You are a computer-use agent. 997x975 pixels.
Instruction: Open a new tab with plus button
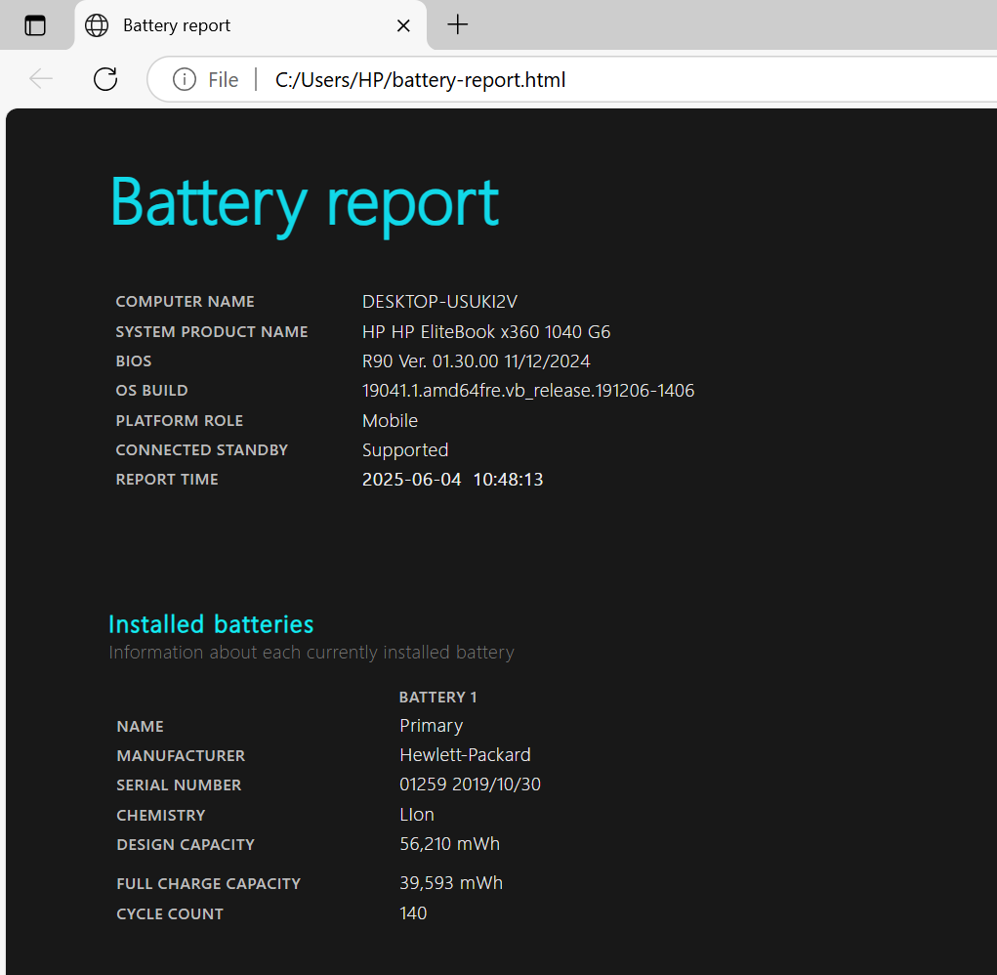pyautogui.click(x=457, y=25)
